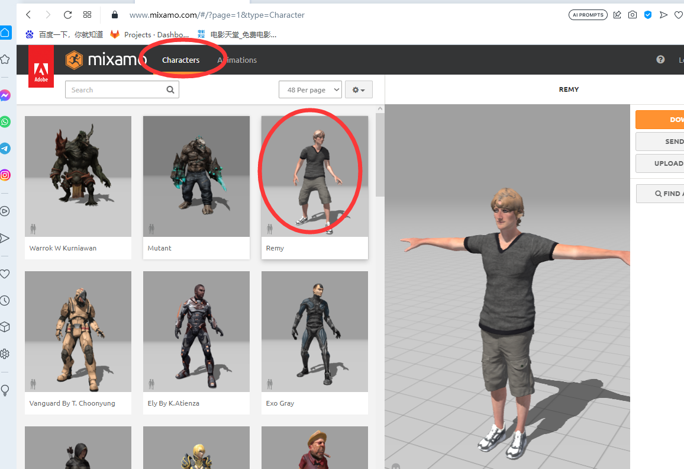Open WhatsApp from the sidebar

point(5,122)
